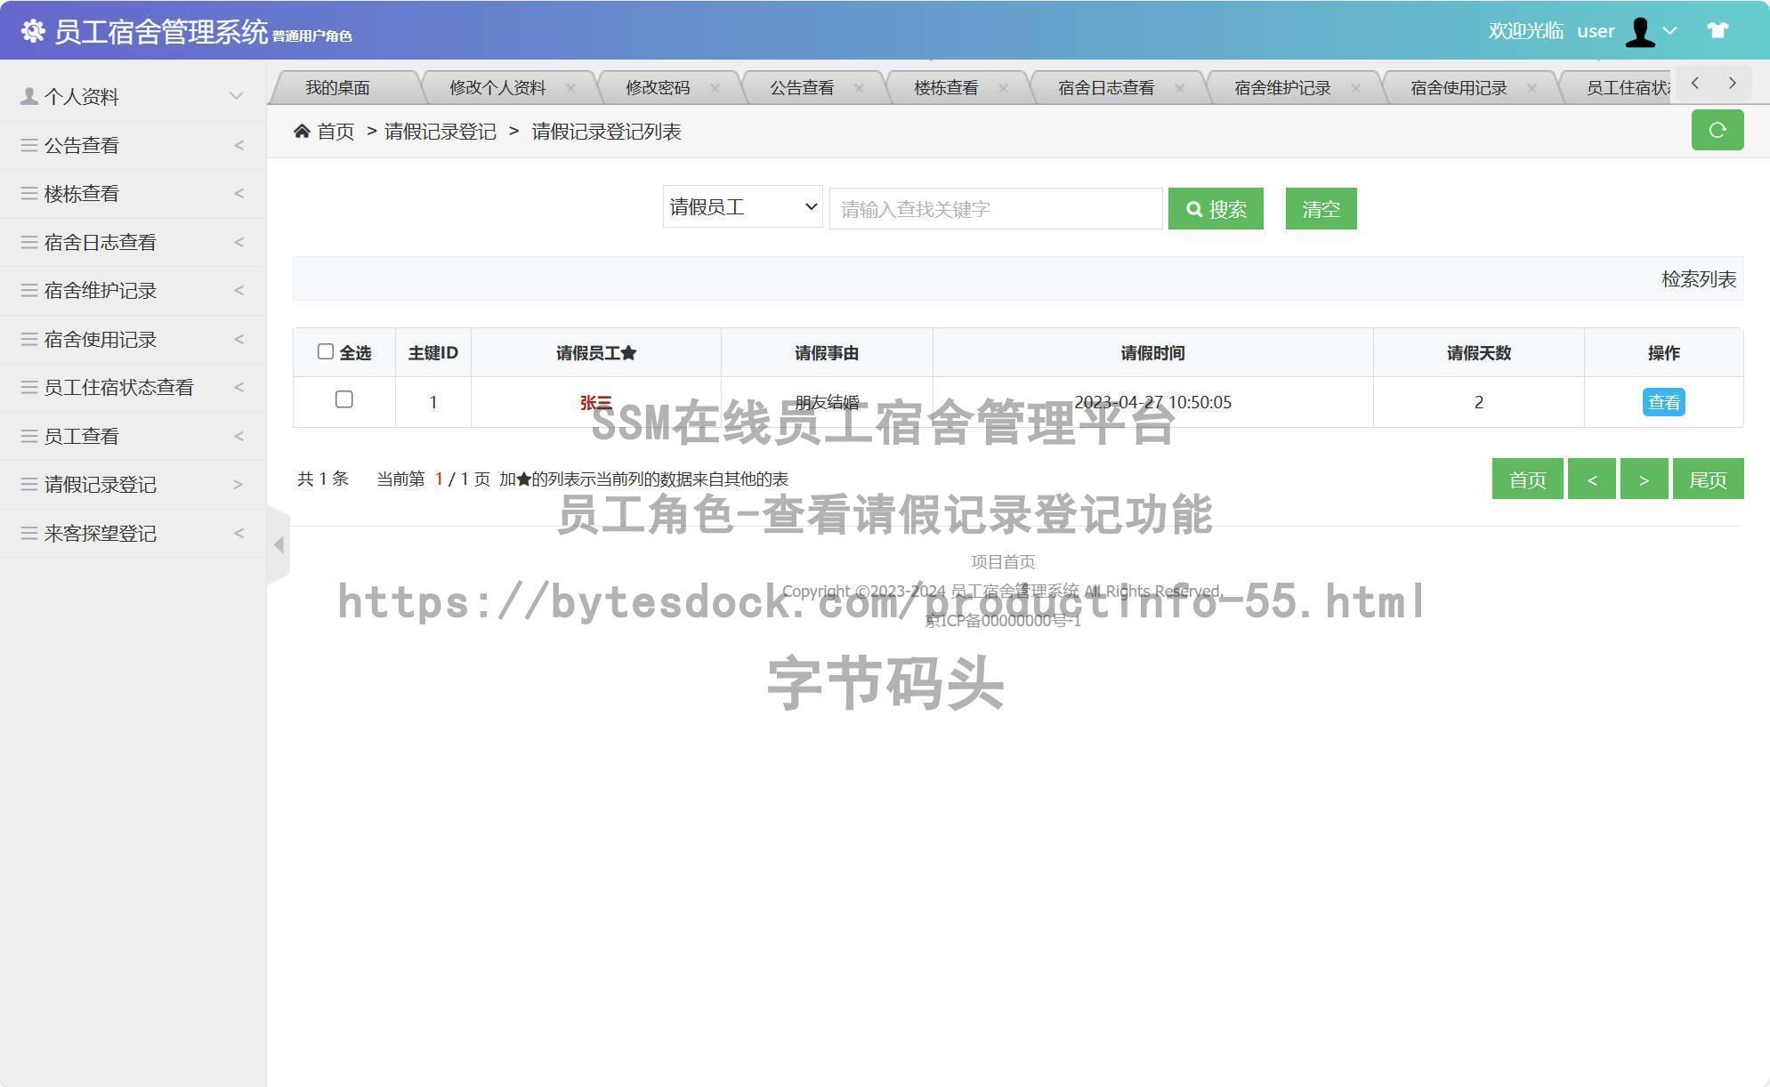Viewport: 1770px width, 1087px height.
Task: Click the blue 查看 button for 张三
Action: (1663, 402)
